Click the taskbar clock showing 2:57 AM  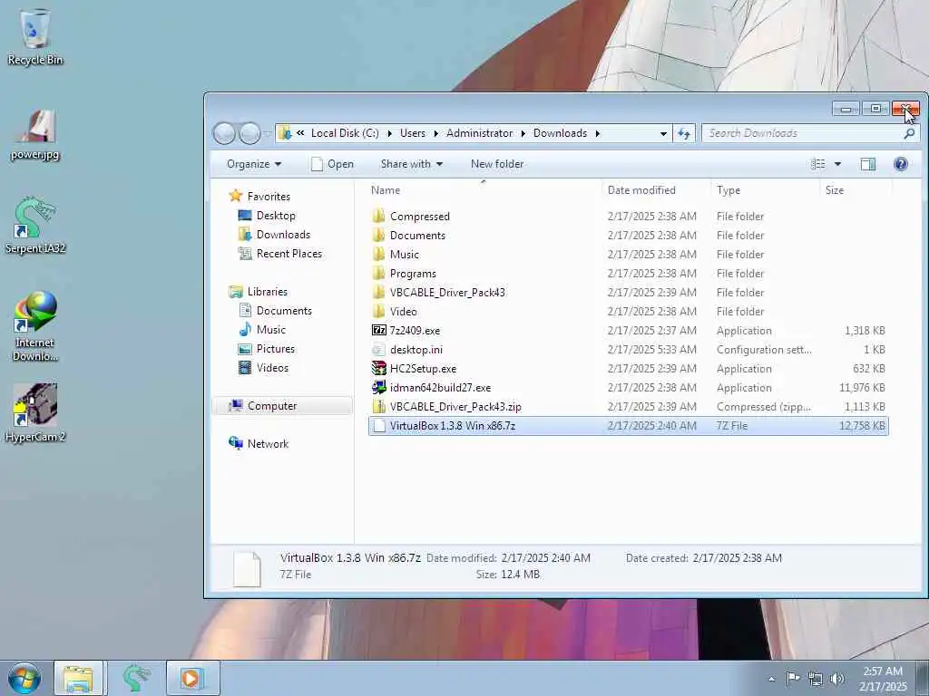click(883, 678)
